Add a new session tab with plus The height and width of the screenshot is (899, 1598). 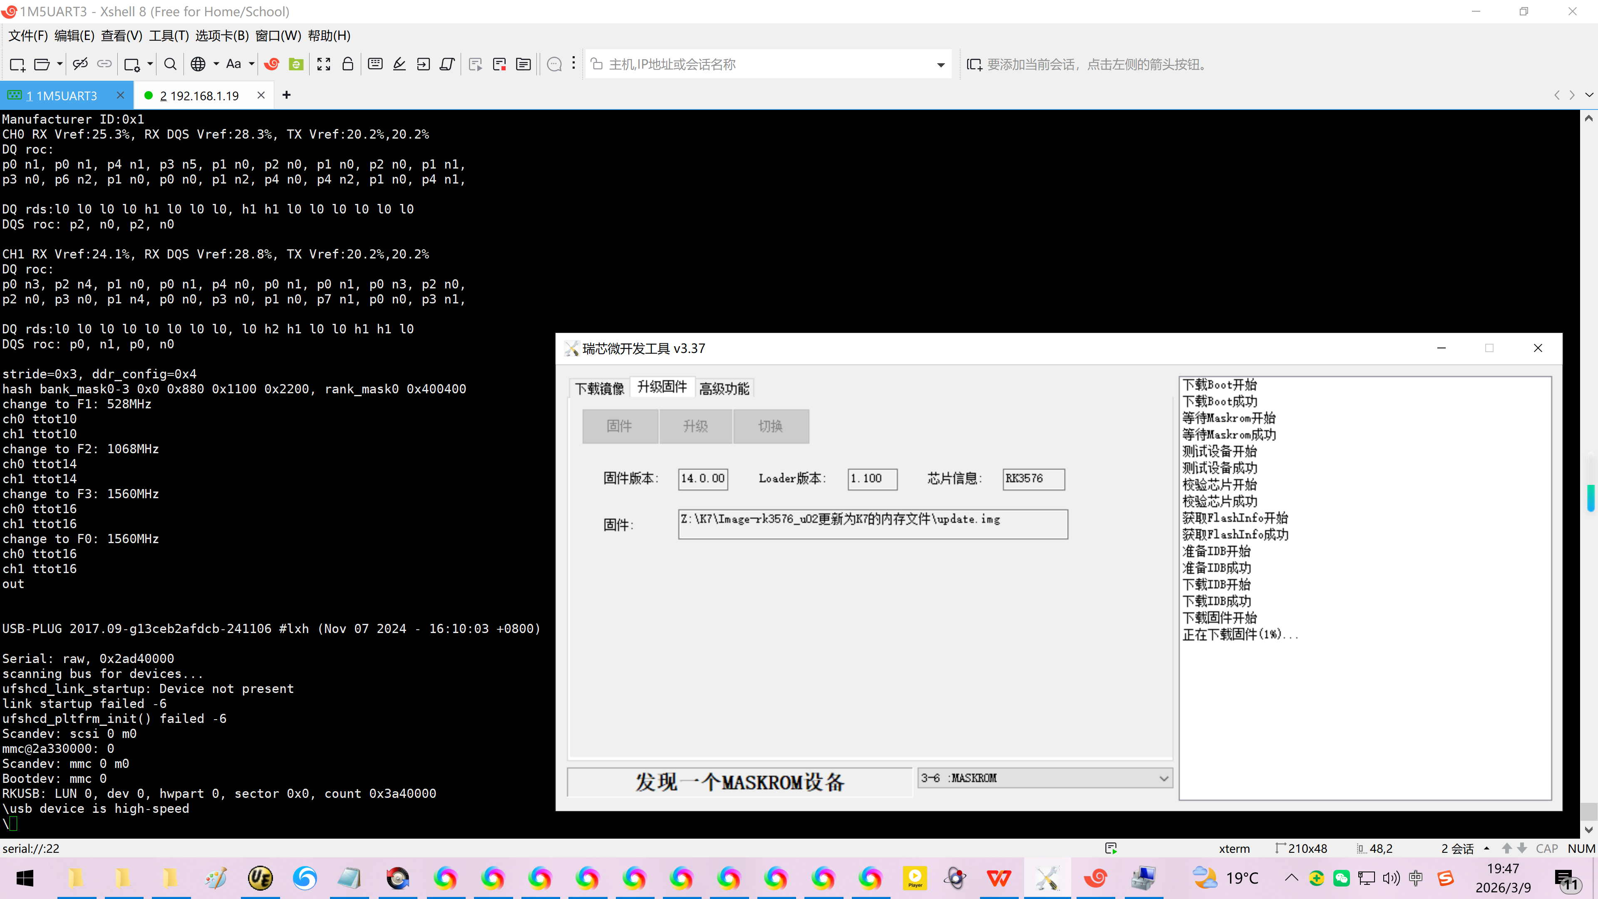coord(286,95)
